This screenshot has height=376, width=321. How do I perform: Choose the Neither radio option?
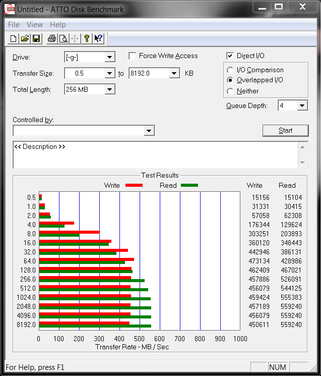[230, 91]
